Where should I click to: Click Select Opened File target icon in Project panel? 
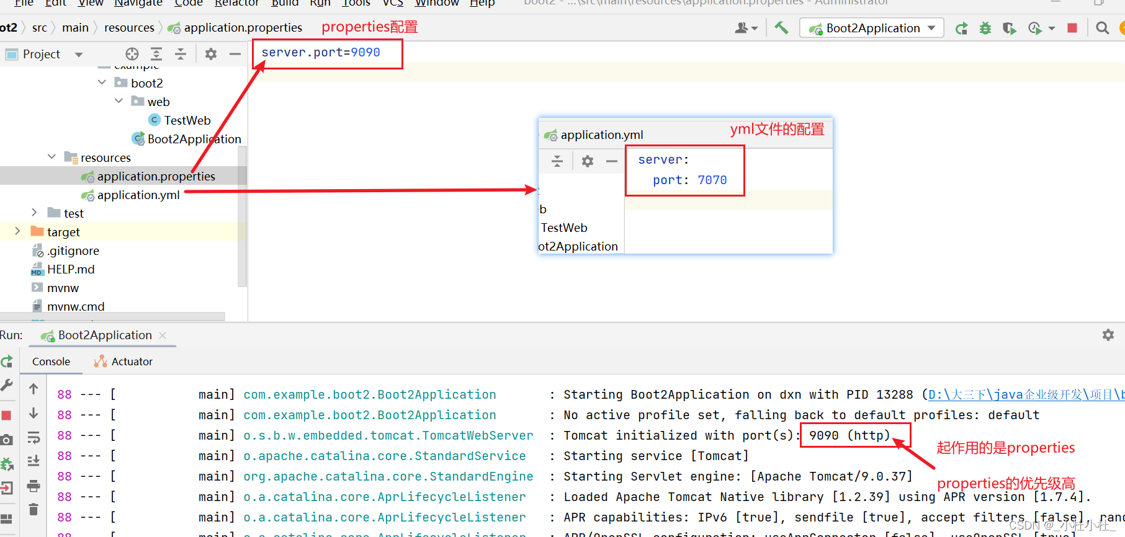132,54
